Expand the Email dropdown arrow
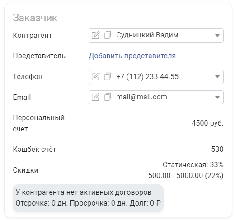The image size is (235, 220). [x=217, y=98]
